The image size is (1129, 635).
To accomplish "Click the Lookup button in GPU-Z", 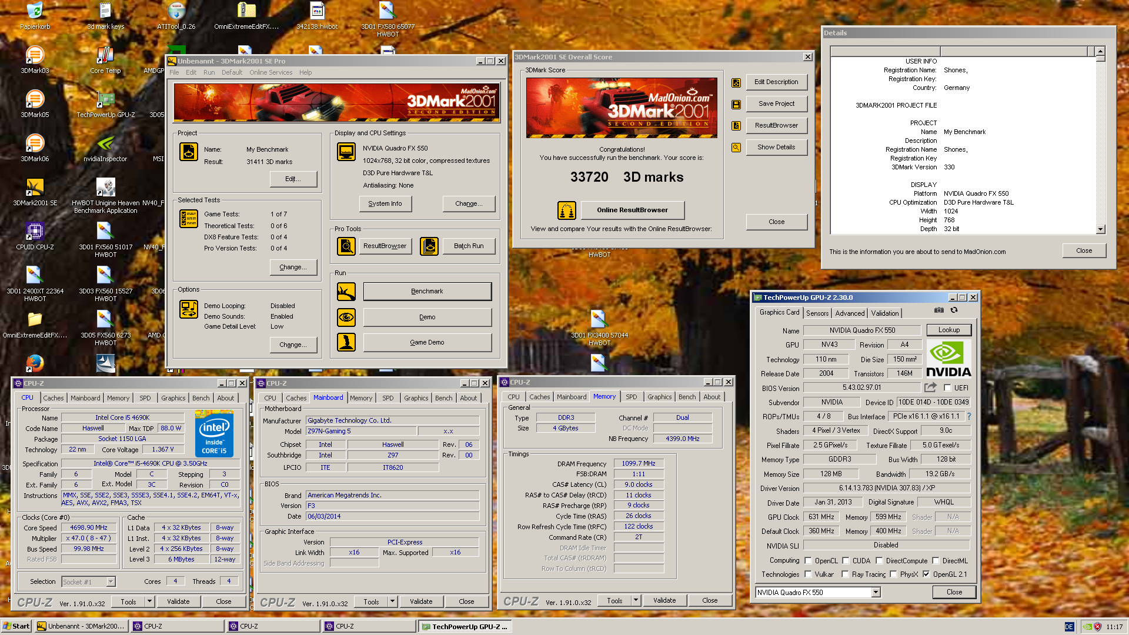I will pyautogui.click(x=948, y=330).
